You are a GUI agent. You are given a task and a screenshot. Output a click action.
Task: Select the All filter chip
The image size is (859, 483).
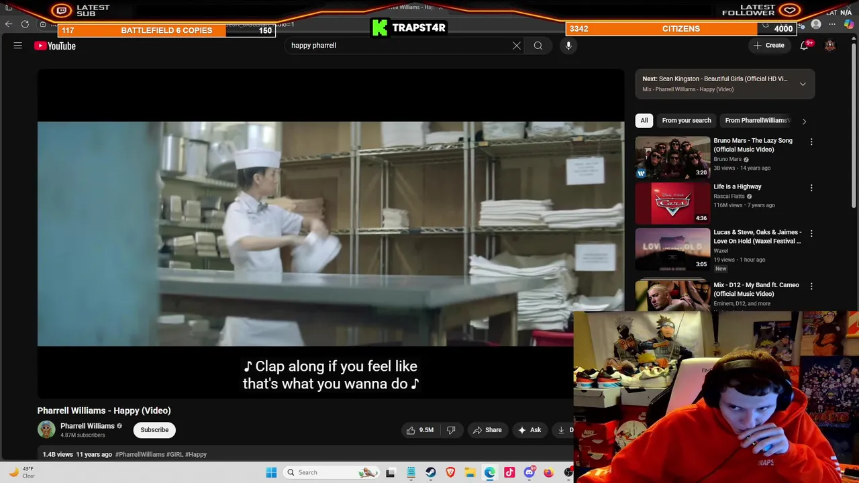(x=644, y=121)
